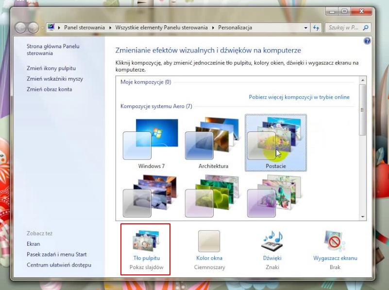Viewport: 389px width, 290px height.
Task: Click the search magnifier icon
Action: (x=366, y=28)
